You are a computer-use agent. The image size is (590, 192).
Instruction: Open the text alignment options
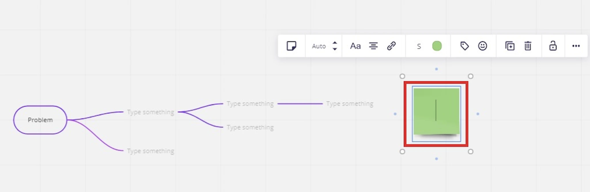tap(373, 46)
